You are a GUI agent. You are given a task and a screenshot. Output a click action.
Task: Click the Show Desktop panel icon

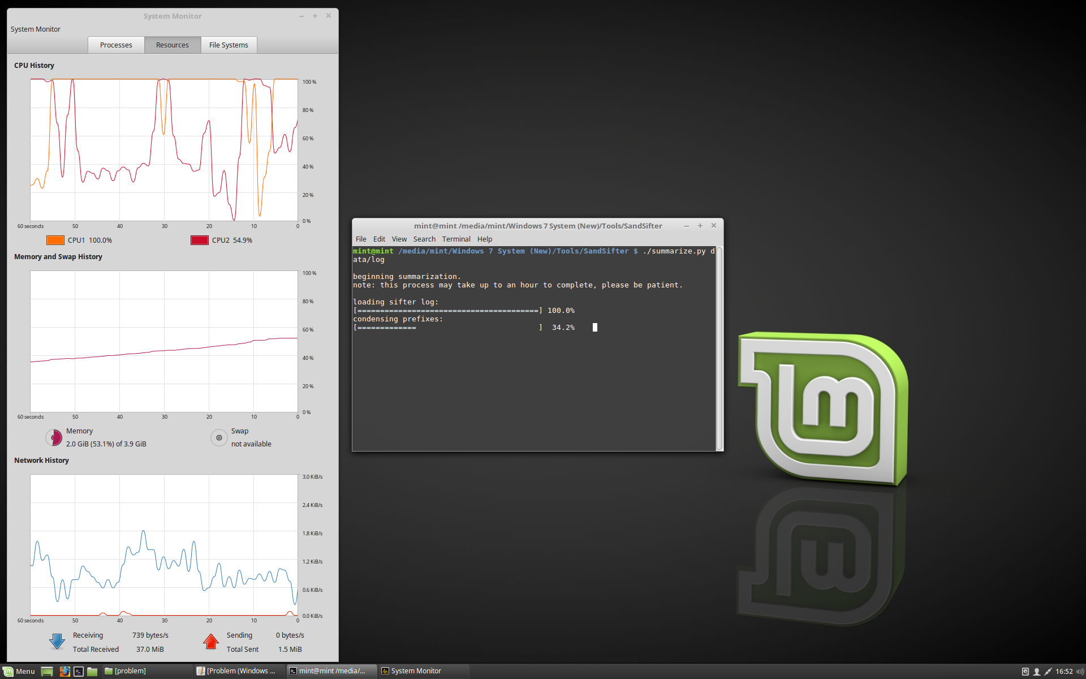[47, 671]
